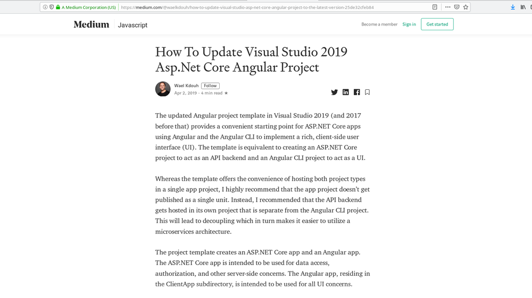Click the article title heading

click(252, 59)
